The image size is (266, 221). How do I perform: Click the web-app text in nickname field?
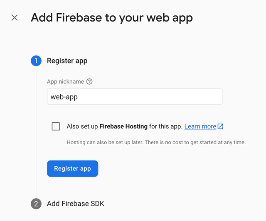point(64,97)
